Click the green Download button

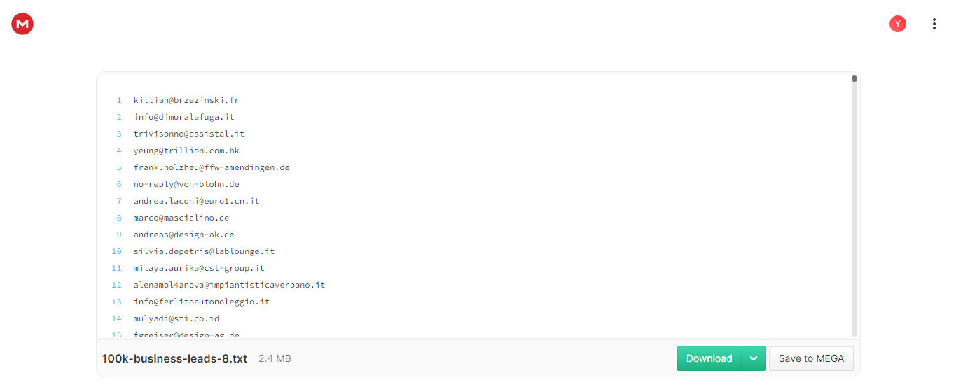click(x=709, y=358)
